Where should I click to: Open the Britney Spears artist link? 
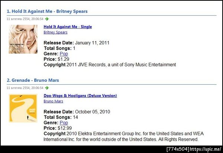pyautogui.click(x=55, y=32)
